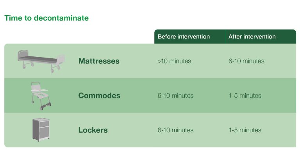Click the Commodes row label

coord(99,96)
